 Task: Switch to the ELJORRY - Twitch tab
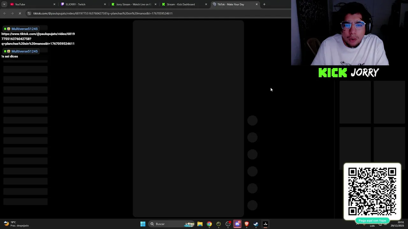tap(84, 4)
